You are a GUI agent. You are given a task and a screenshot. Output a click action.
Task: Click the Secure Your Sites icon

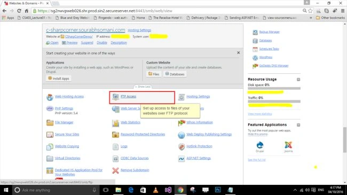[x=50, y=135]
